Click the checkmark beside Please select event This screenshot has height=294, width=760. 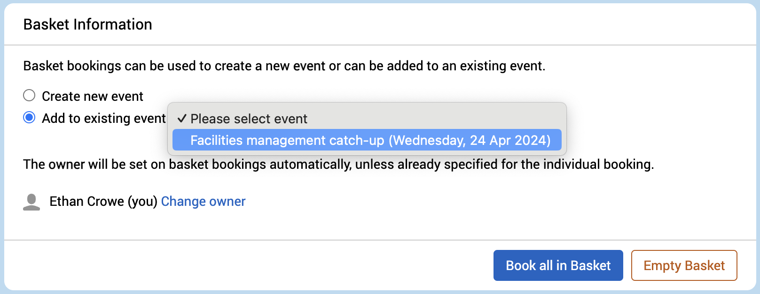point(182,119)
